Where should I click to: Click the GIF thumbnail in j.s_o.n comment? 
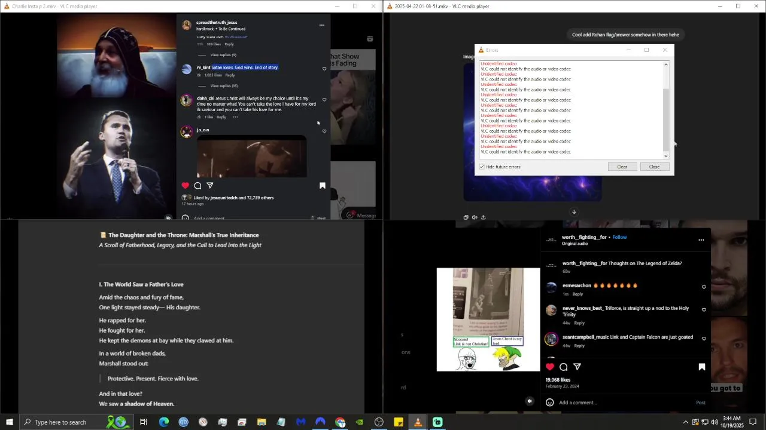click(251, 157)
